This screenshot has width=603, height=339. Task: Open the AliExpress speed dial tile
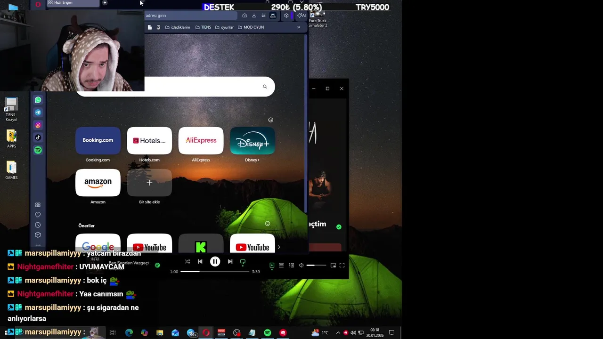(x=201, y=140)
